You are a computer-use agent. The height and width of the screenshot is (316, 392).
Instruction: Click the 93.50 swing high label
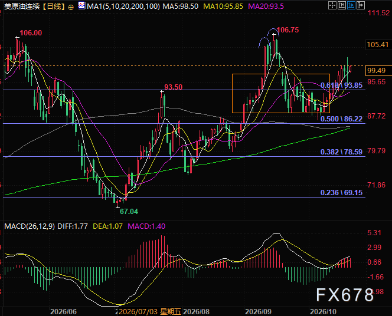[173, 87]
